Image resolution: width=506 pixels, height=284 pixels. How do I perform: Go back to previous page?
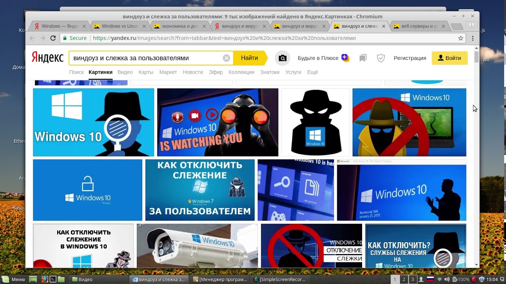32,38
